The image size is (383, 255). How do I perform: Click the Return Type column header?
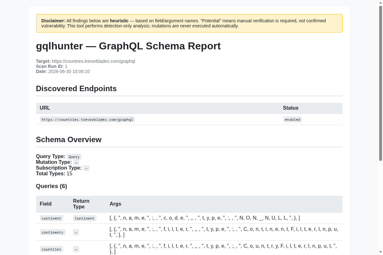pos(81,204)
